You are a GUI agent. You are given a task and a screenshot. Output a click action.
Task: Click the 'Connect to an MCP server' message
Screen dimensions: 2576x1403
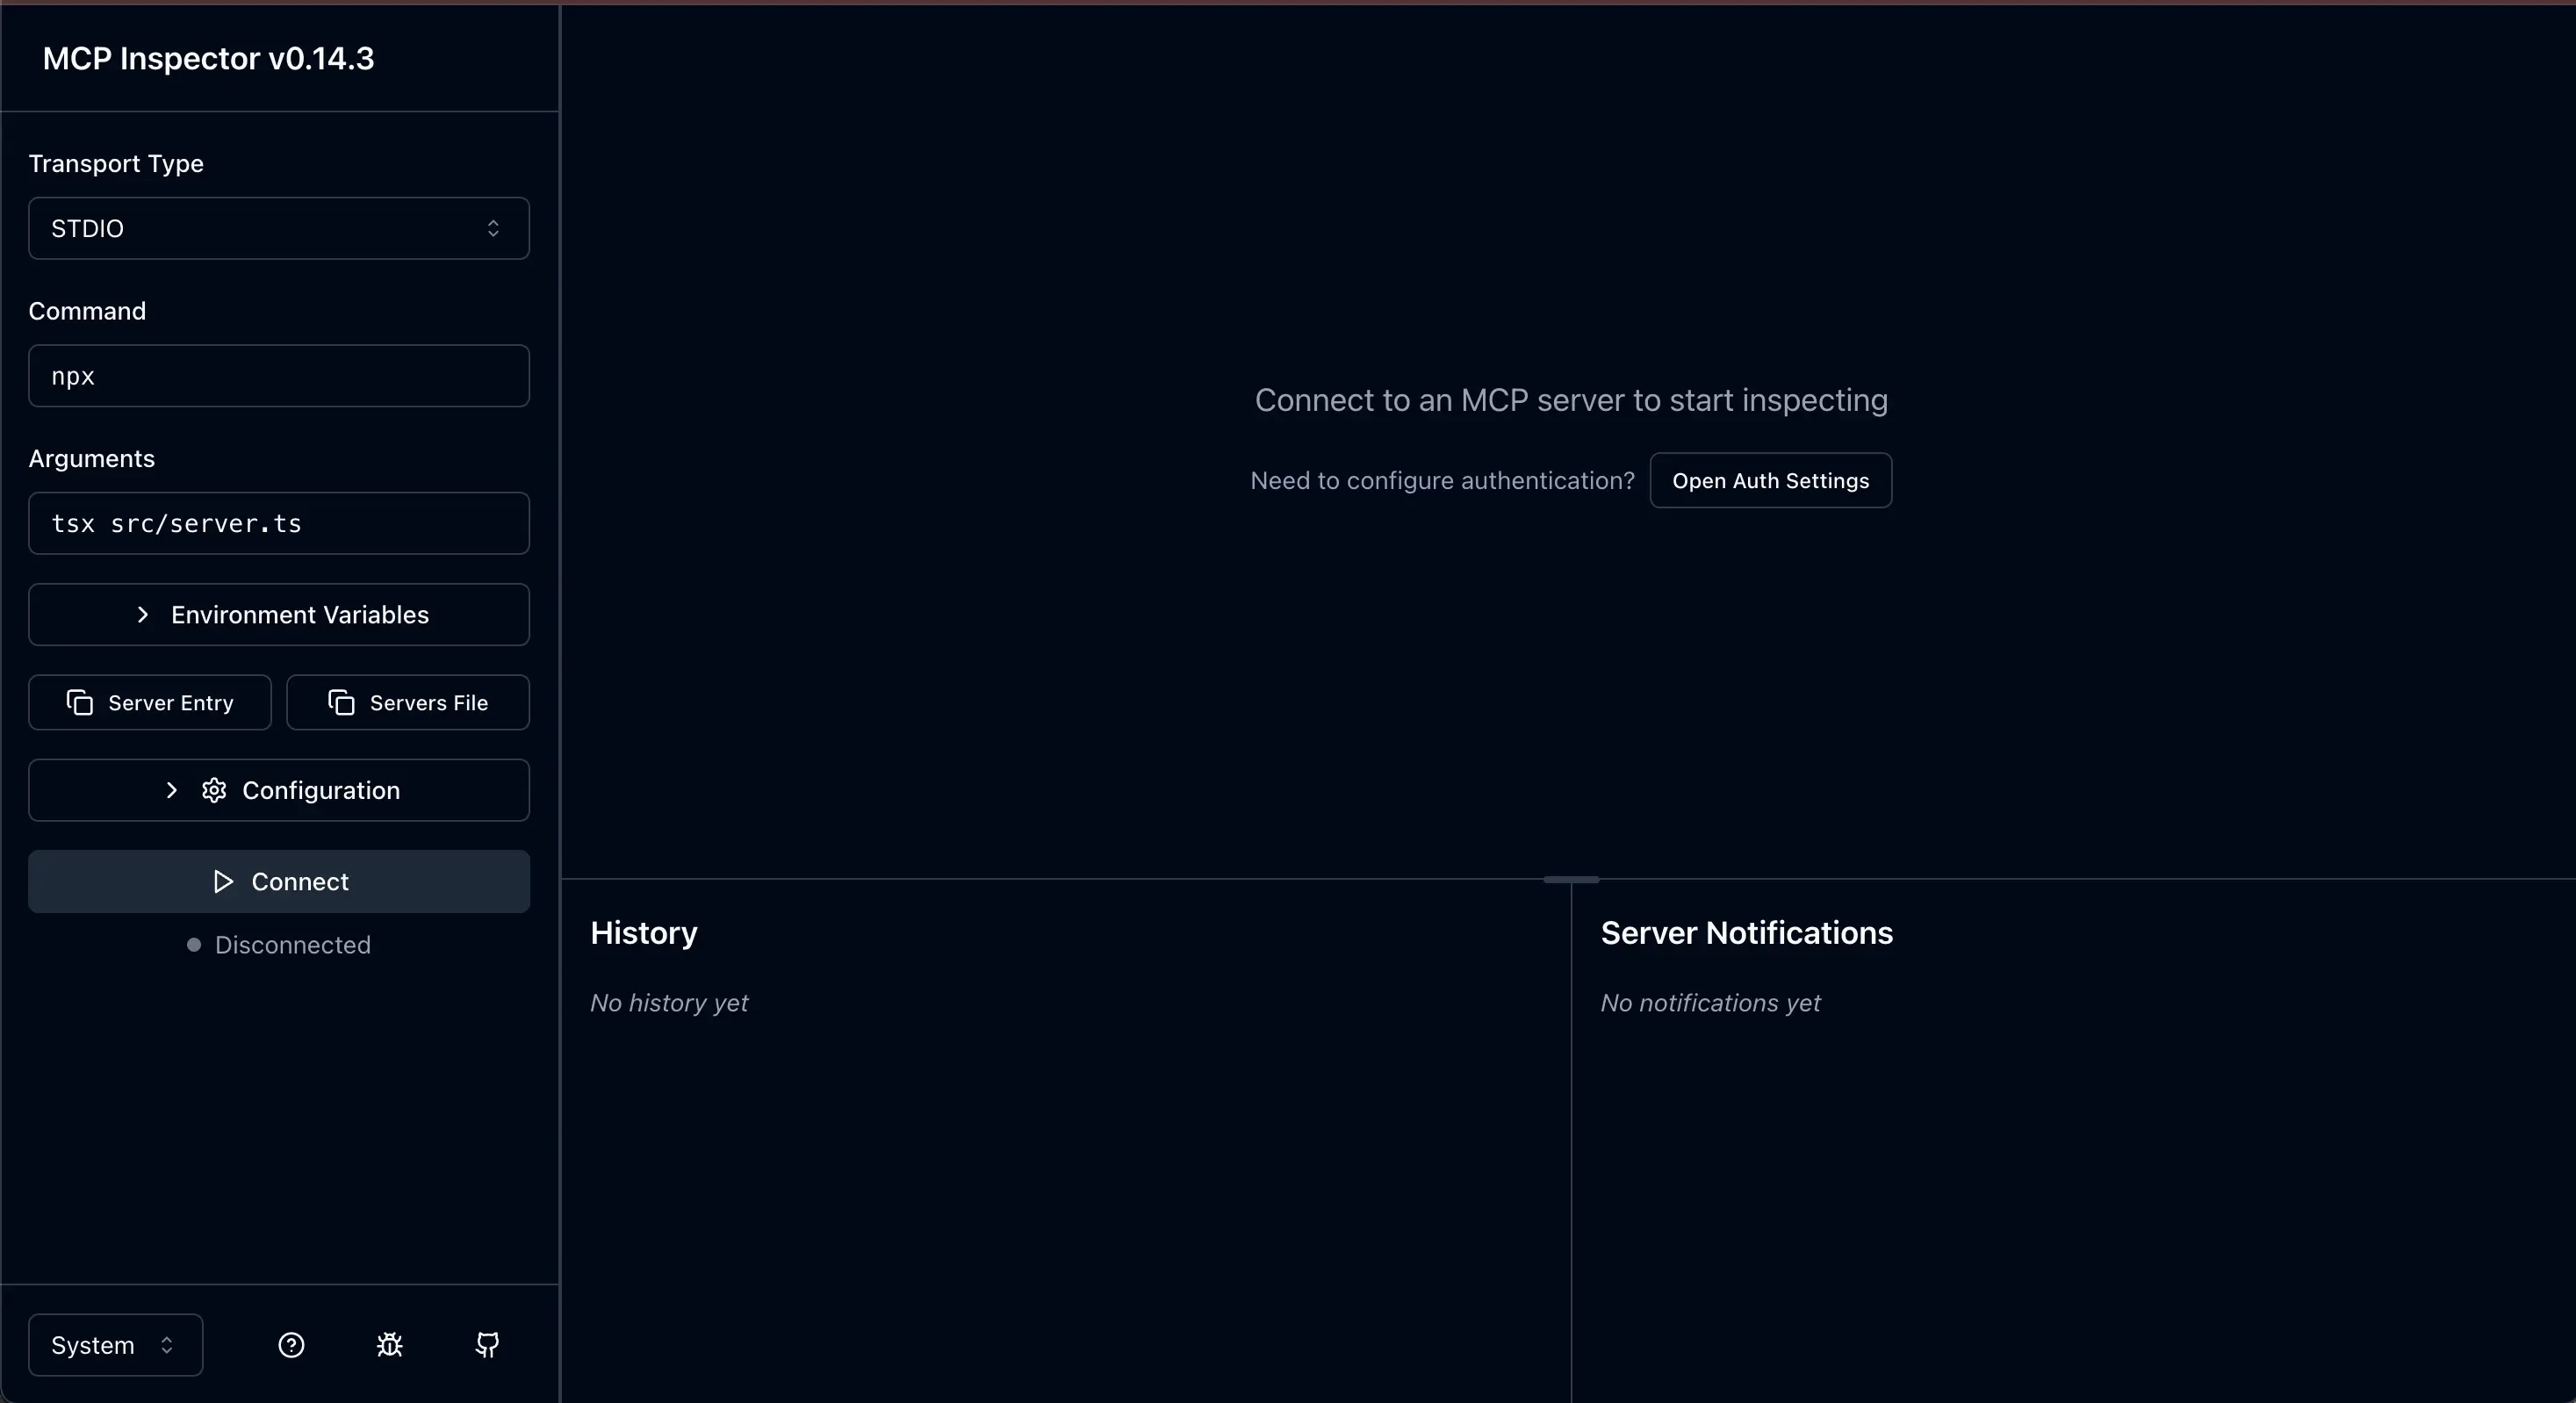tap(1571, 400)
